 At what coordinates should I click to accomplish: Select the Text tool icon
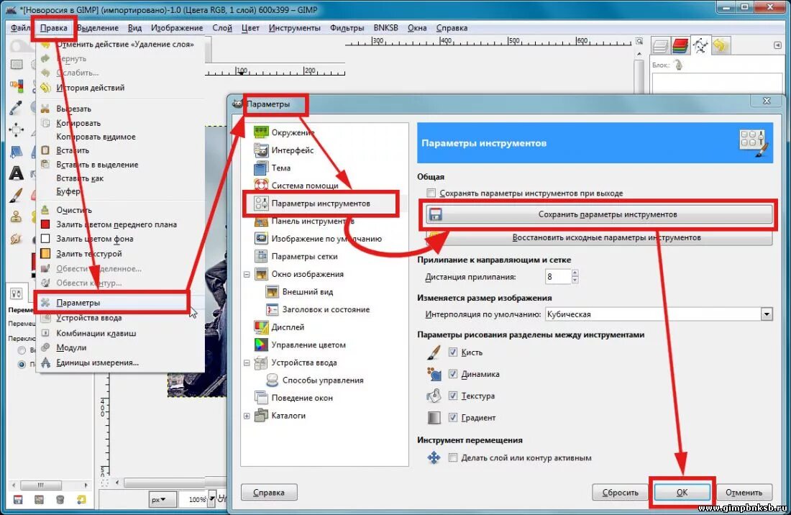(16, 173)
